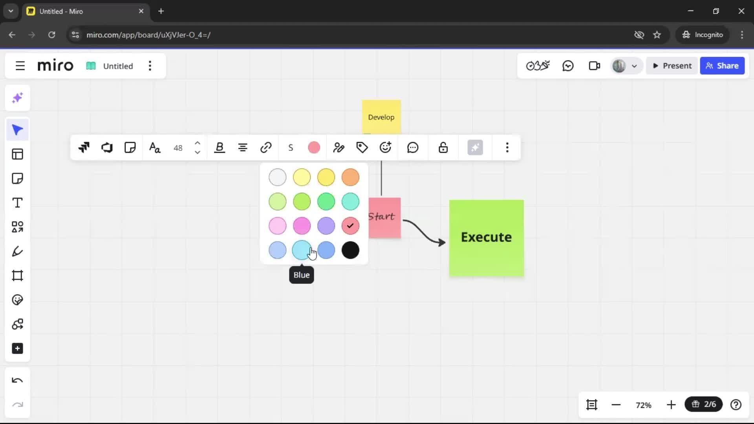This screenshot has width=754, height=424.
Task: Add a comment to the sticky
Action: pos(413,148)
